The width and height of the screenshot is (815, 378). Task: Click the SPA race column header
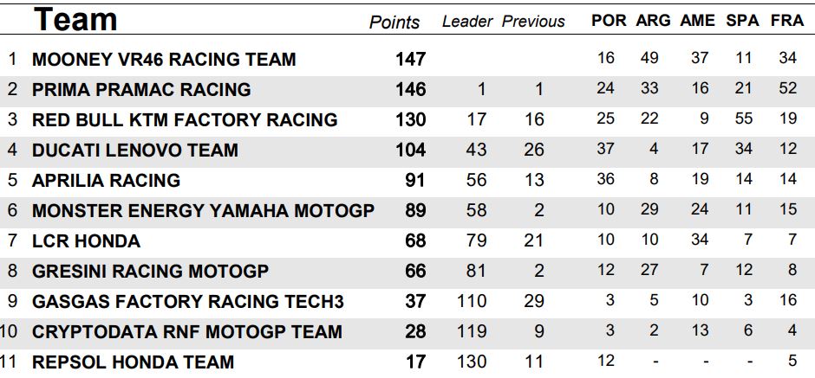(x=743, y=21)
